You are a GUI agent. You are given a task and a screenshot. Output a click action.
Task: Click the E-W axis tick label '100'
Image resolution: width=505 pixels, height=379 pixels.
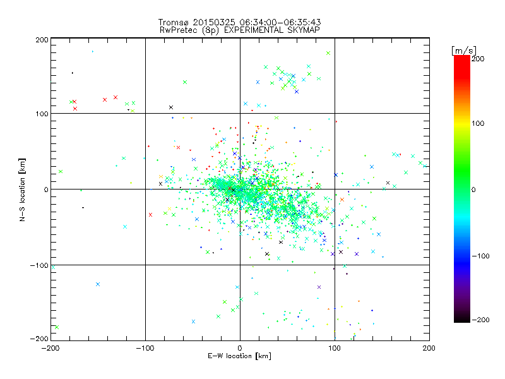pos(335,348)
